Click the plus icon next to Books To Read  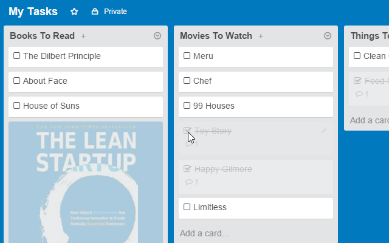[83, 36]
